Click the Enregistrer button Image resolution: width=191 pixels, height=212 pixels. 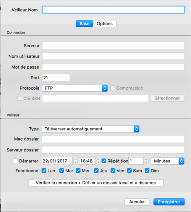(169, 202)
